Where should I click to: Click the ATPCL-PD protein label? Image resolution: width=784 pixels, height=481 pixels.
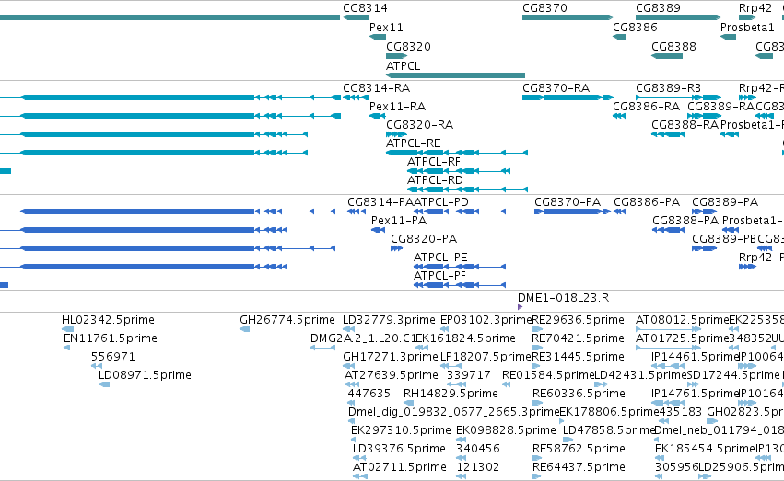pyautogui.click(x=441, y=202)
